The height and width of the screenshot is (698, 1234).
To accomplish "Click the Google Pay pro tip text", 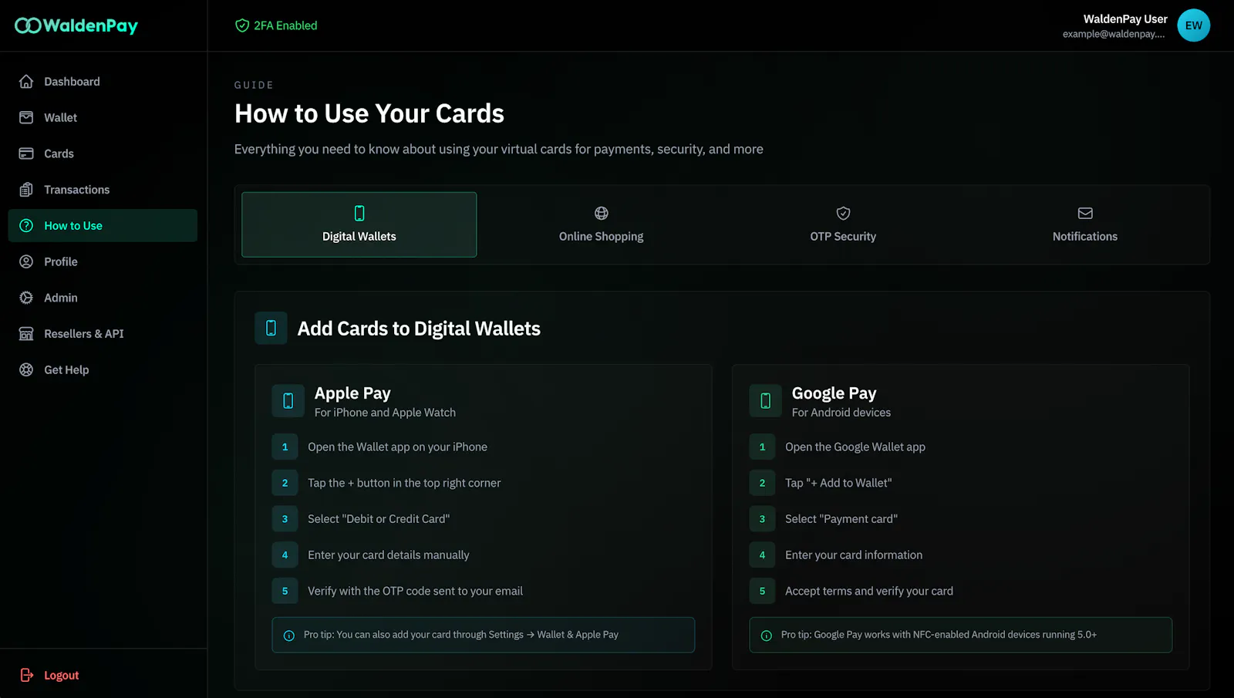I will pos(939,635).
